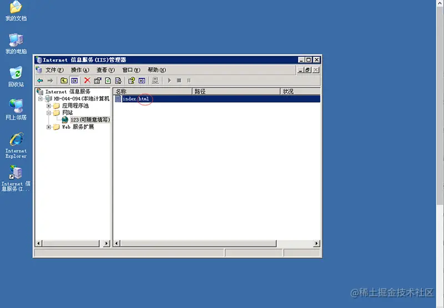Go up one level with folder icon
The height and width of the screenshot is (308, 444).
point(64,80)
